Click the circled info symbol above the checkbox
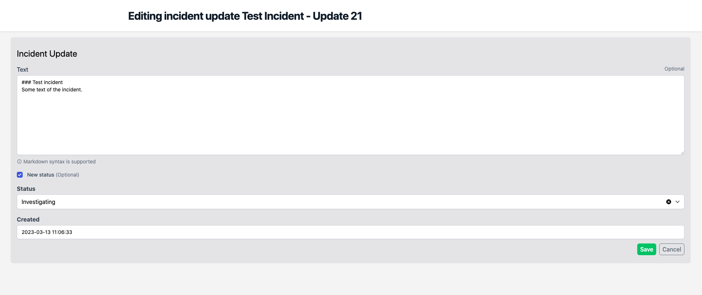The width and height of the screenshot is (702, 295). click(x=19, y=161)
